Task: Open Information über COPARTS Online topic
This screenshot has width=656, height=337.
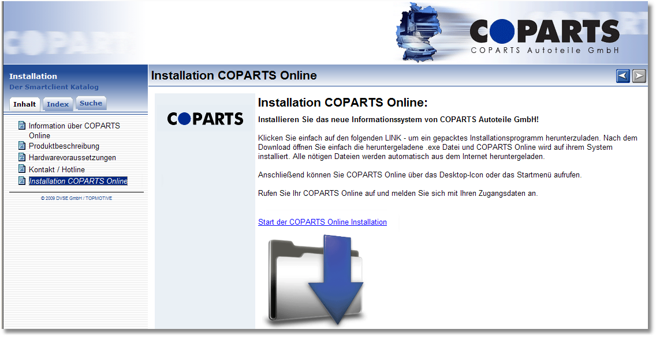Action: point(74,131)
